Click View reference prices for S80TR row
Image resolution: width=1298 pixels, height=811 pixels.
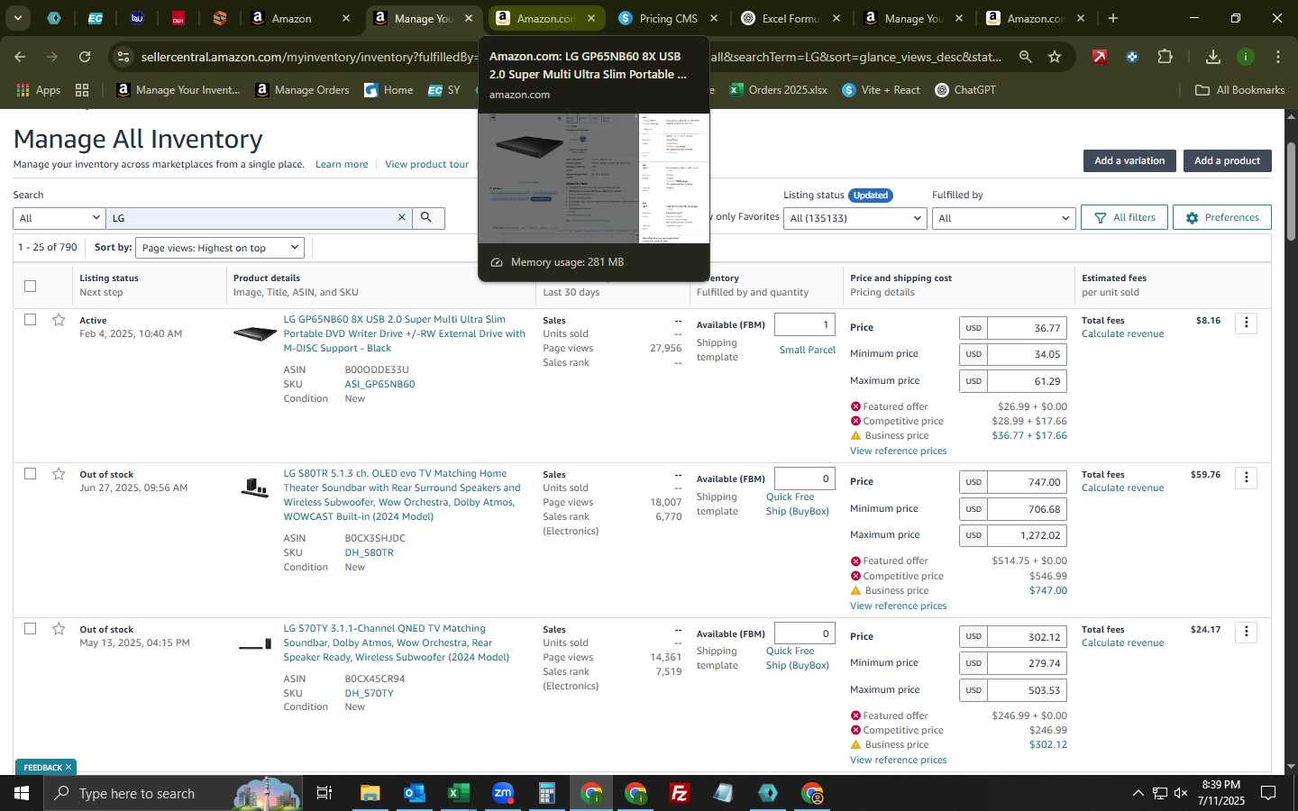898,606
